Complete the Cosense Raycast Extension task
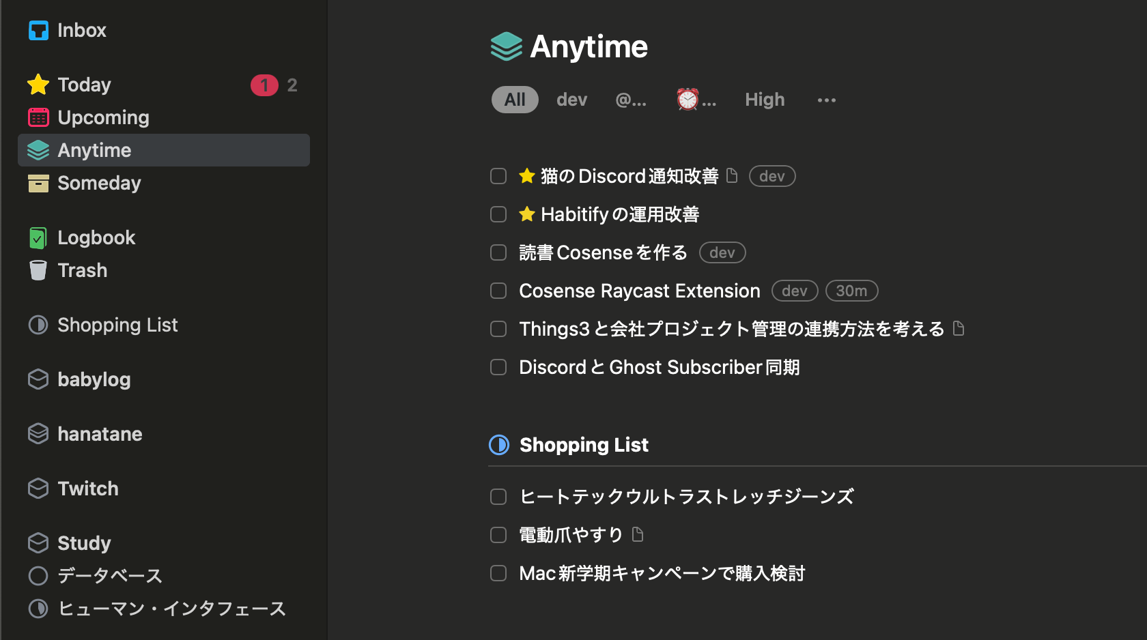 click(x=498, y=291)
